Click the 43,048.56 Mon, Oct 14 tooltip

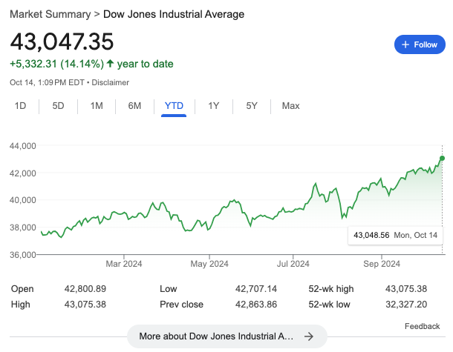[x=396, y=235]
